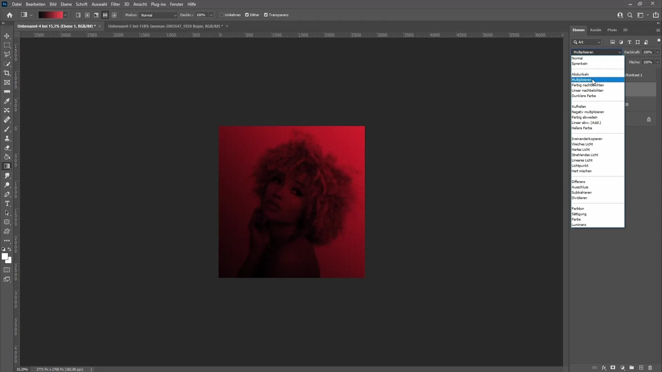Toggle the Transparenz checkbox
The image size is (662, 372).
click(265, 15)
